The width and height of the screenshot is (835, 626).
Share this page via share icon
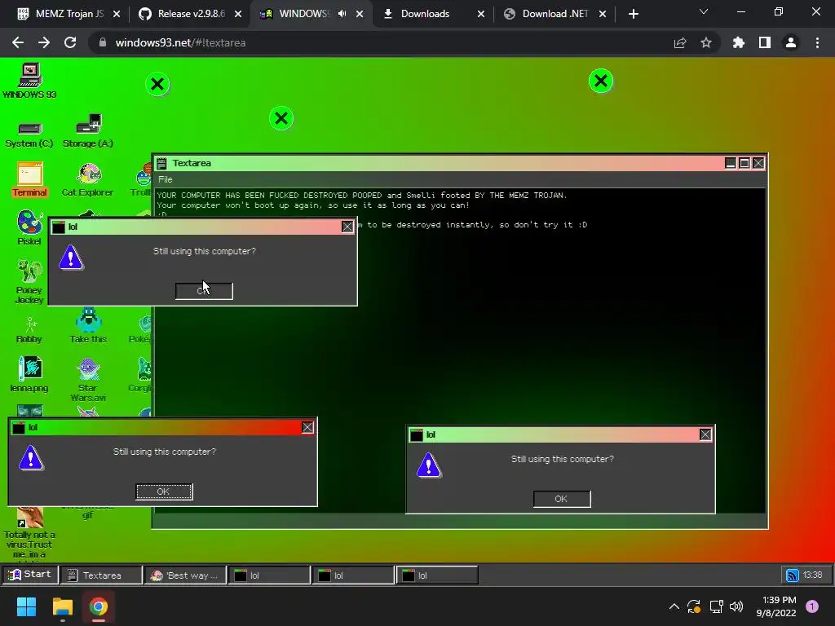click(x=680, y=42)
